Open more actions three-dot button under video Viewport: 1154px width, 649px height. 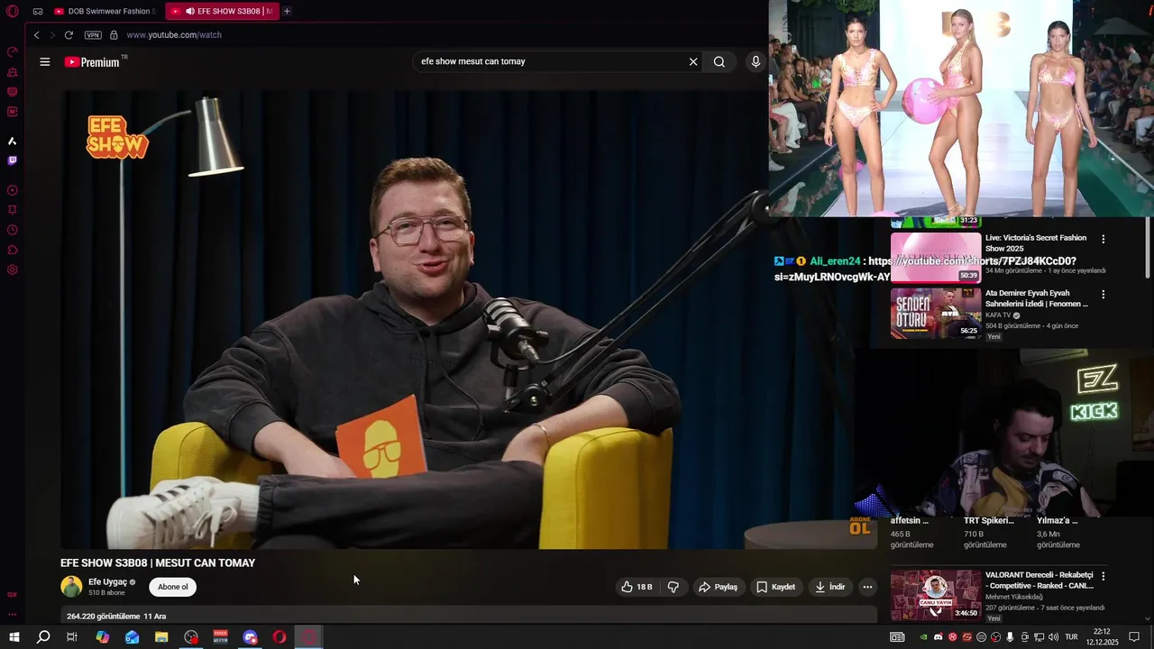point(867,587)
